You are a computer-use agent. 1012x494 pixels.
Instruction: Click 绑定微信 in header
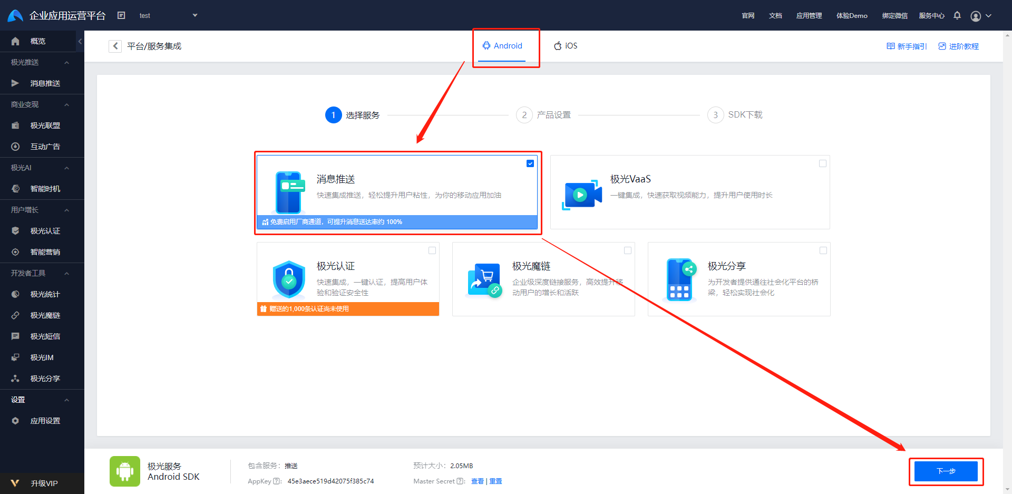[x=894, y=15]
